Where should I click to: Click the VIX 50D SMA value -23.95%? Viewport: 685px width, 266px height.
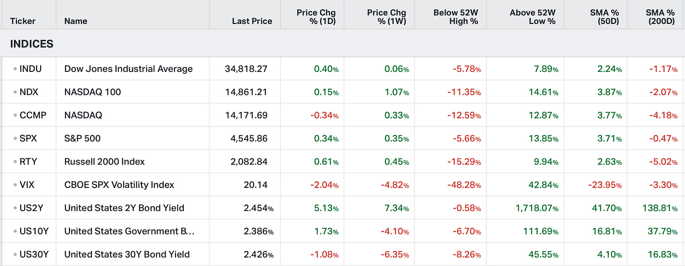coord(605,185)
